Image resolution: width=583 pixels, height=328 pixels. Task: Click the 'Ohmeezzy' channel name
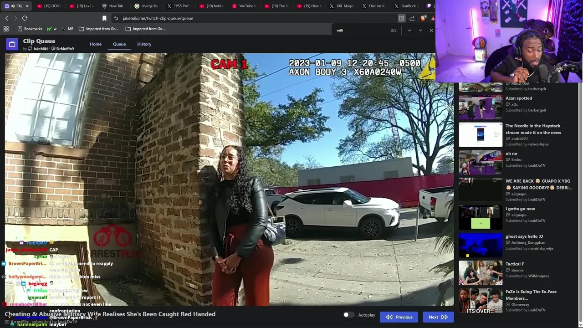[520, 304]
